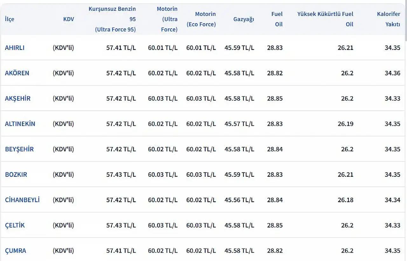
Task: Click the Yüksek Kükürtlü Fuel Oil header
Action: [325, 19]
